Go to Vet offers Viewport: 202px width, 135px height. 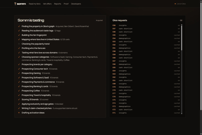47,4
